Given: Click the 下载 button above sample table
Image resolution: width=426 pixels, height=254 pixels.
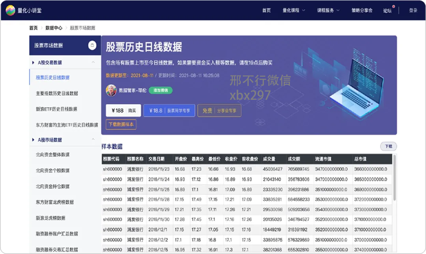Looking at the screenshot, I should coord(388,146).
